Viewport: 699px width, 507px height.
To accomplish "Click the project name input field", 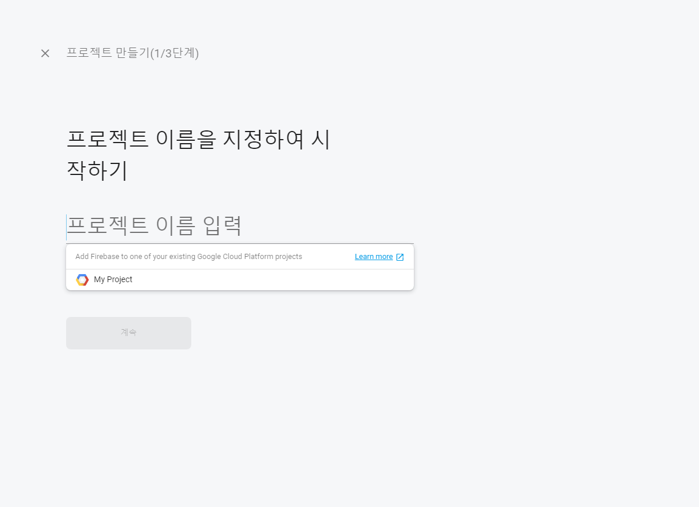I will point(240,226).
